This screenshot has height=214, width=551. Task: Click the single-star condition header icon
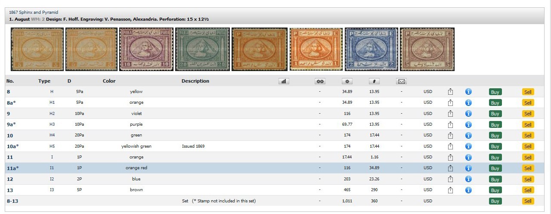(x=347, y=81)
